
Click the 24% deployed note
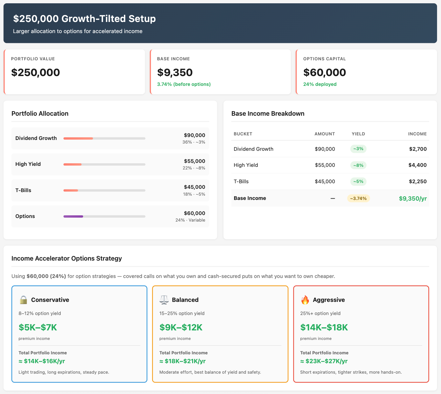click(x=320, y=84)
